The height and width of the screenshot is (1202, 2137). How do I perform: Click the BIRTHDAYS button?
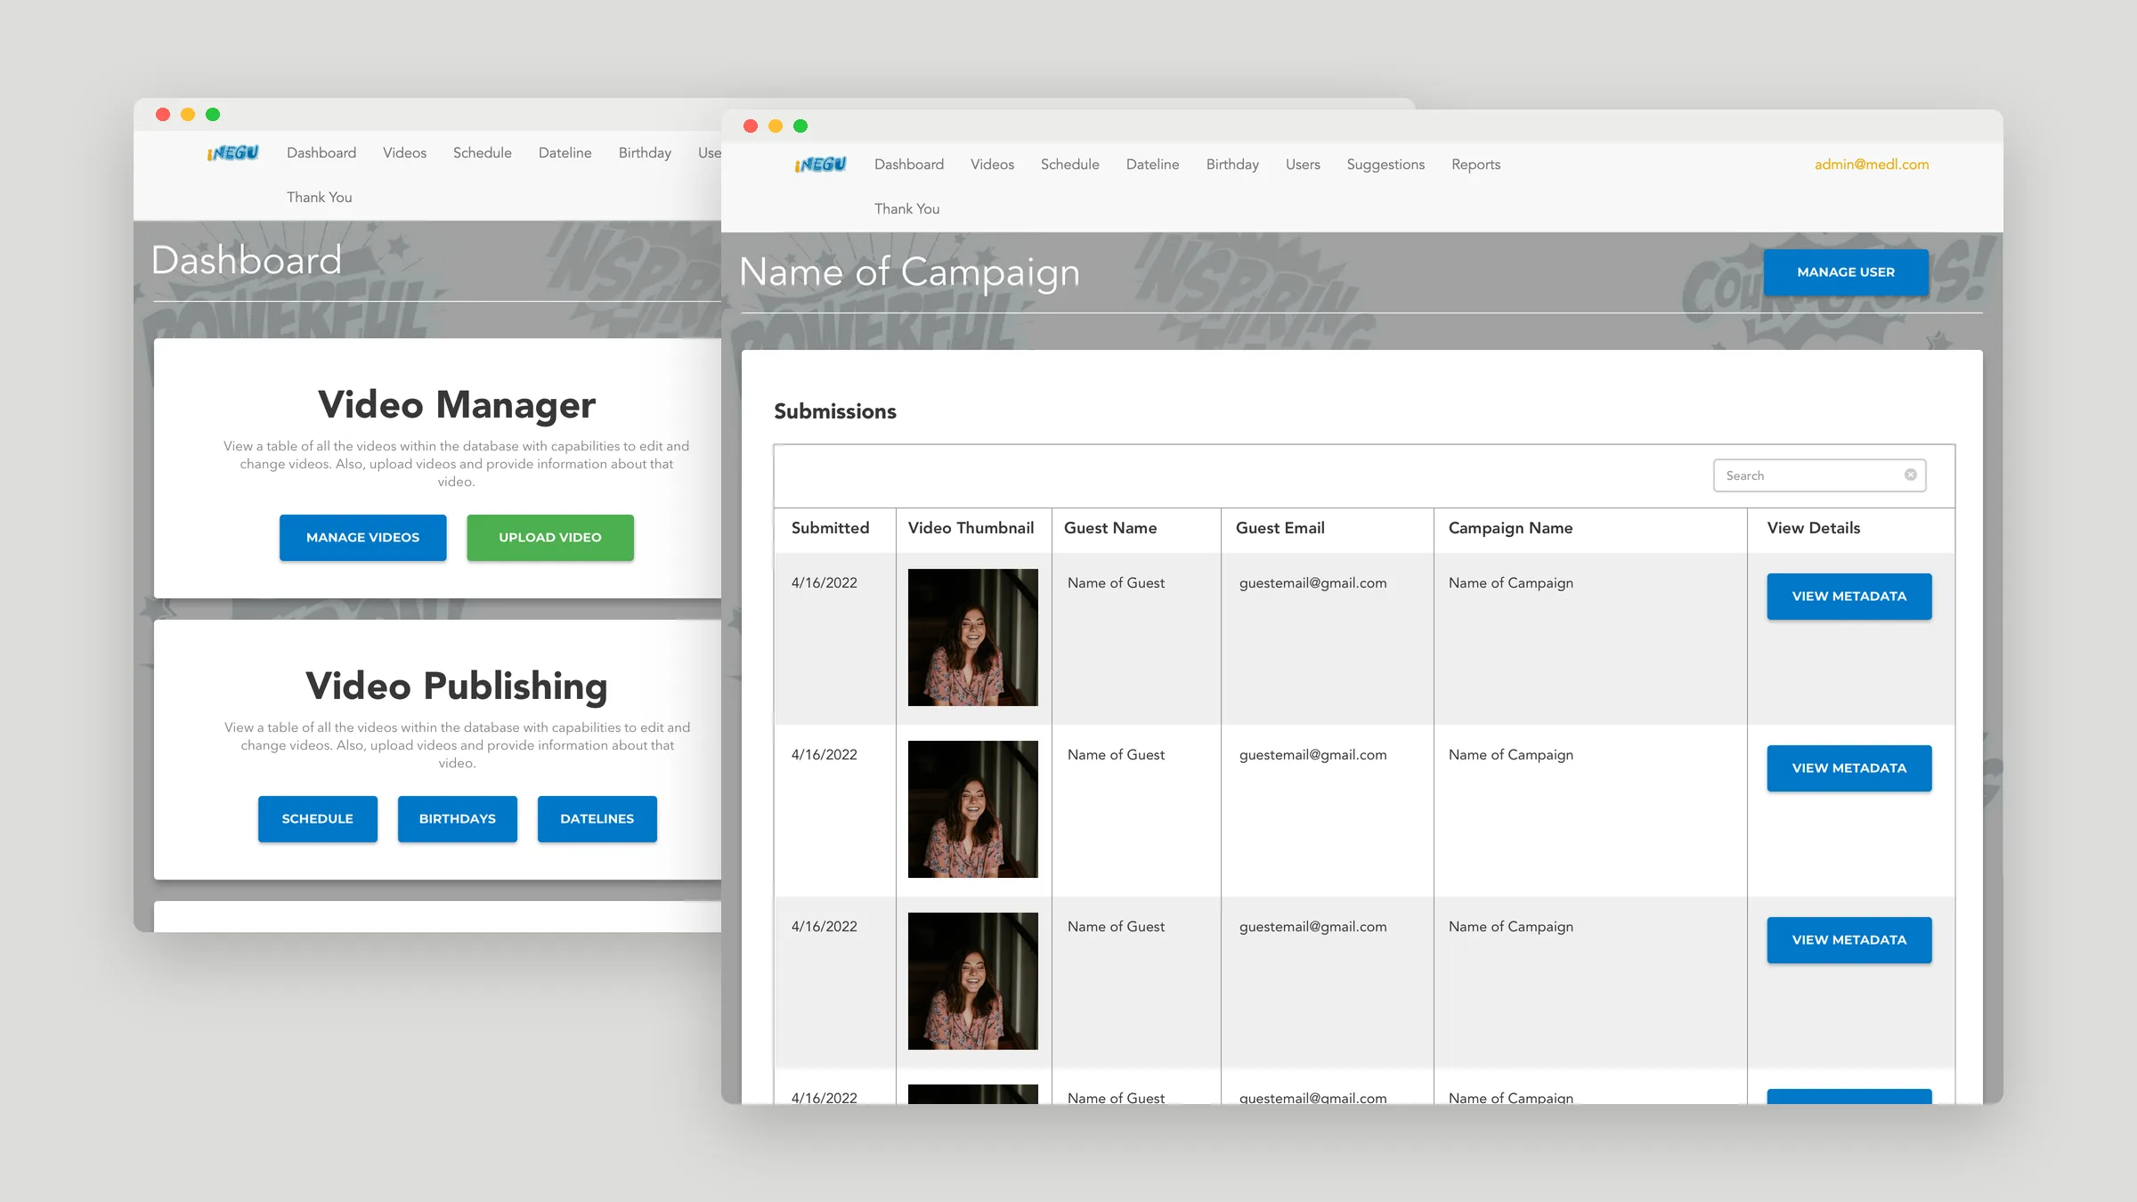458,819
